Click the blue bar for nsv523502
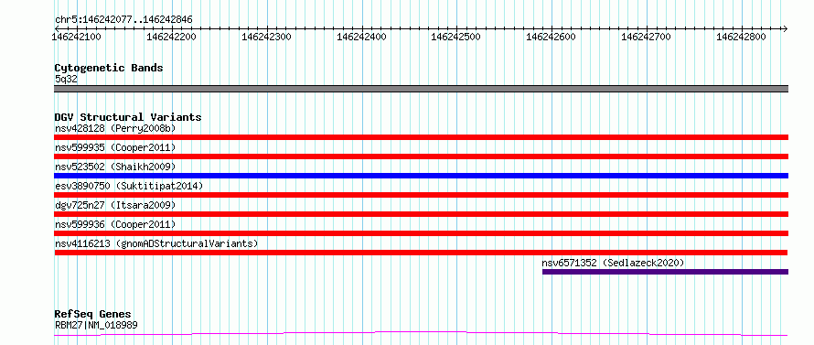814x345 pixels. [x=421, y=176]
